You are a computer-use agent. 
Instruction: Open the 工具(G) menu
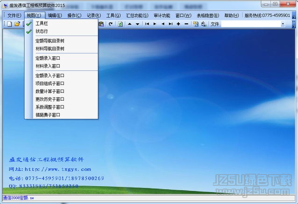(114, 15)
